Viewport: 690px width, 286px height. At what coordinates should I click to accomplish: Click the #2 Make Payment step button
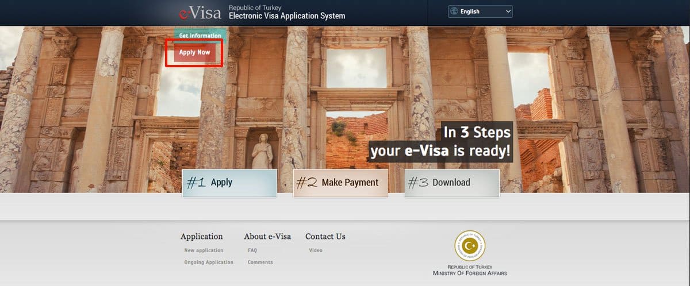tap(340, 183)
